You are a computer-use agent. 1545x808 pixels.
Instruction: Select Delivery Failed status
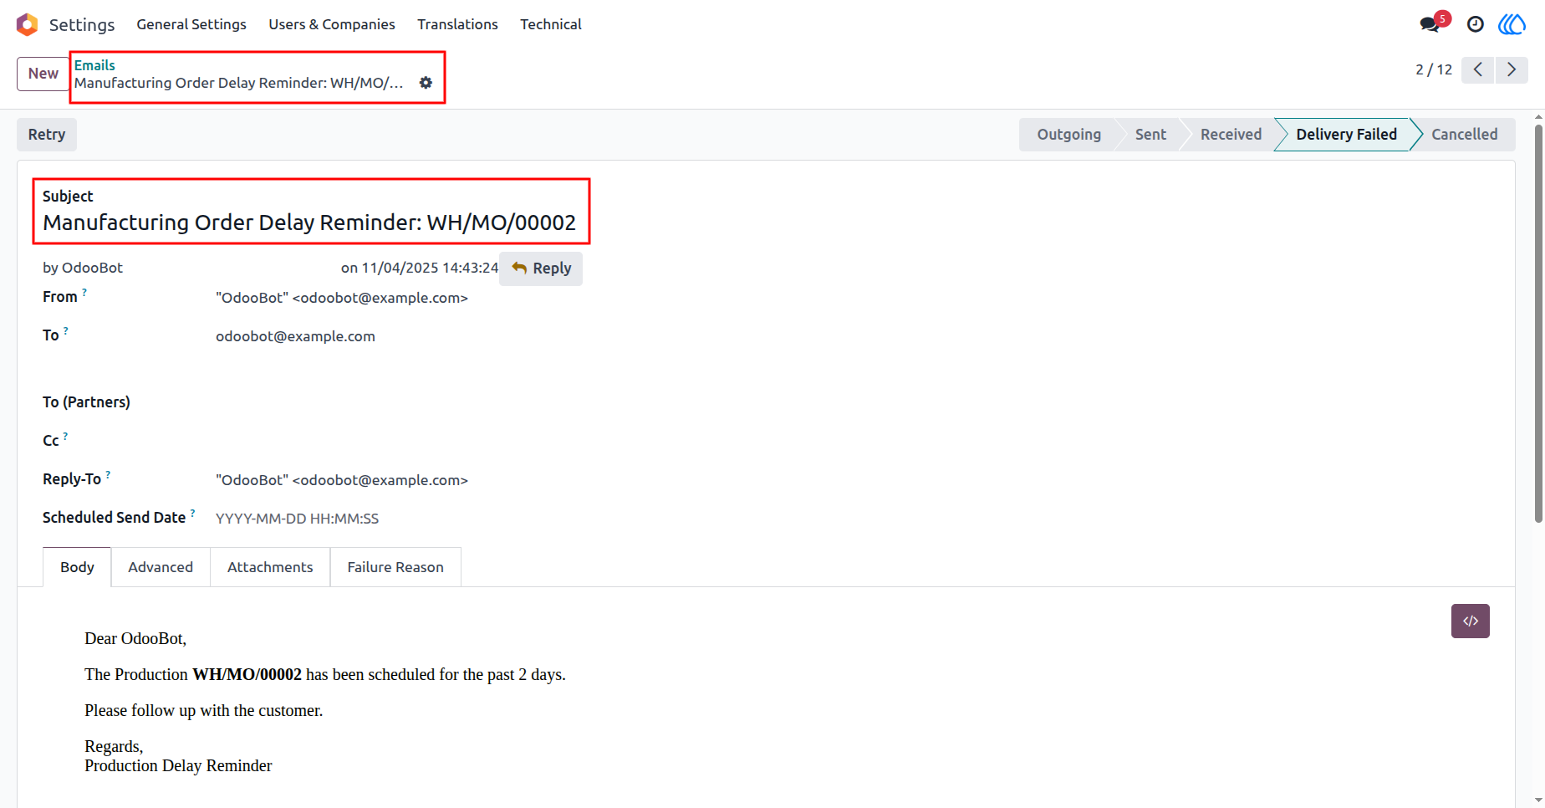click(1346, 135)
